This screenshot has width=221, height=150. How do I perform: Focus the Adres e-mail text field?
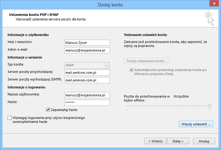[x=87, y=50]
